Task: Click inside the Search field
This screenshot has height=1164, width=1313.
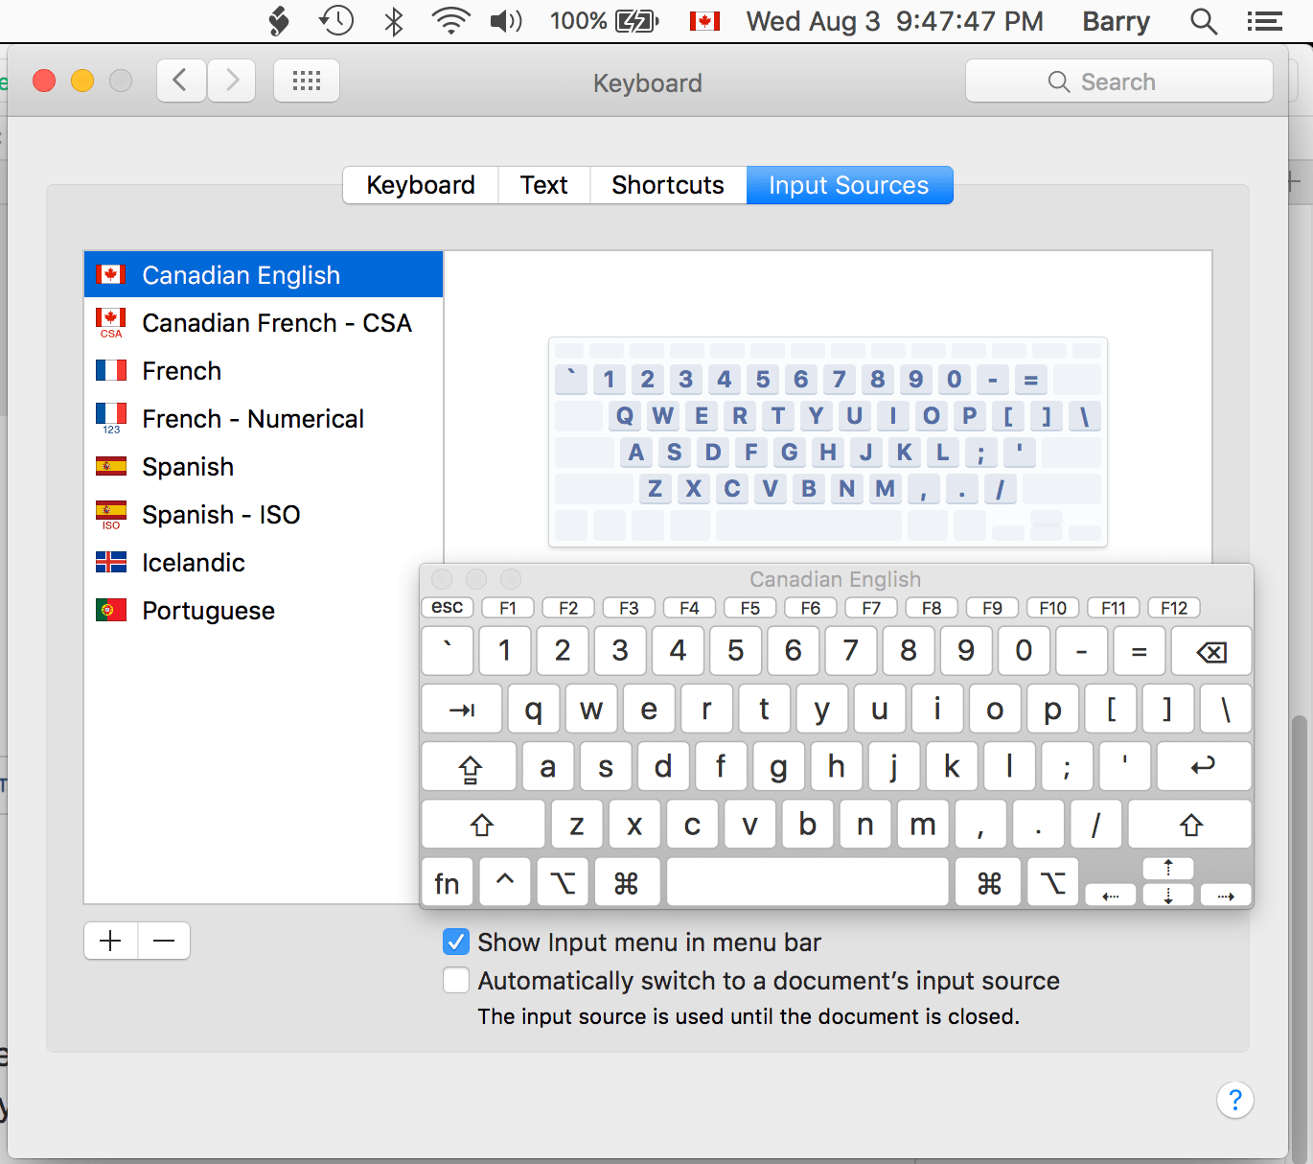Action: tap(1118, 81)
